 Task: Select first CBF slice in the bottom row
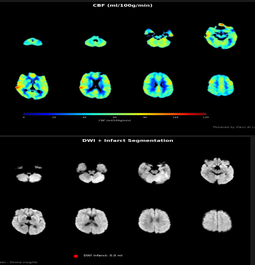pyautogui.click(x=32, y=85)
